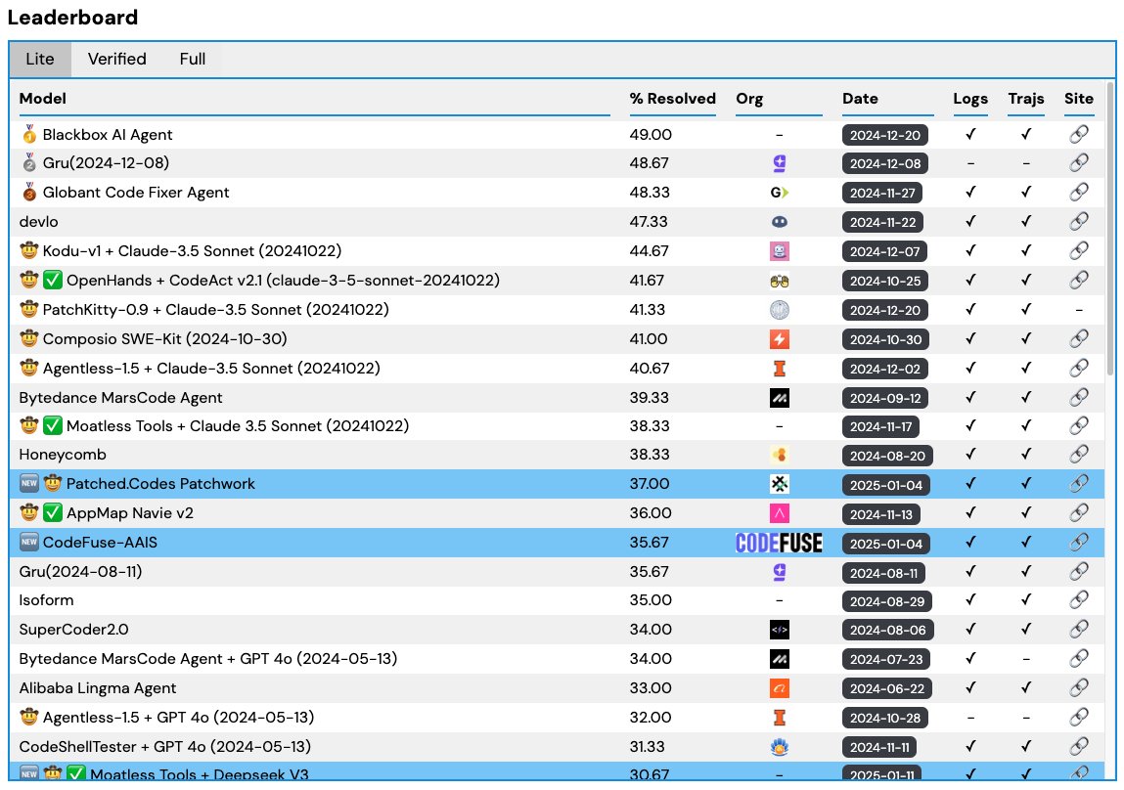
Task: Click the 2024-12-20 date badge for Blackbox
Action: pos(885,135)
